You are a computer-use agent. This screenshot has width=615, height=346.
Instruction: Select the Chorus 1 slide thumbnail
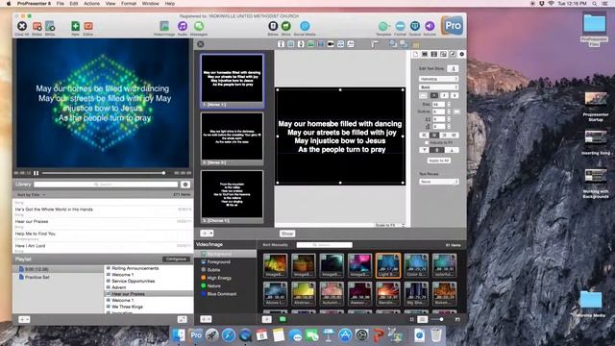[232, 196]
